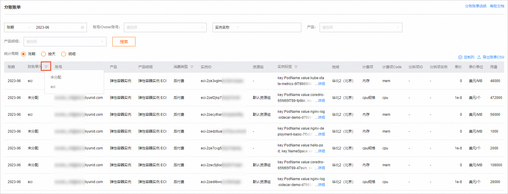Click instance ID eci-2zec5j6o cell

(x=222, y=165)
